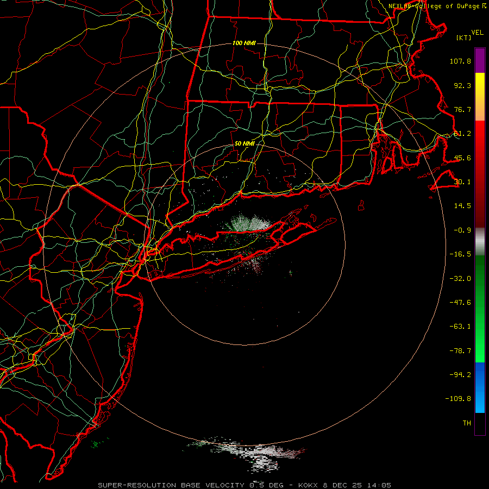
Task: Click the TH legend label
Action: (467, 423)
